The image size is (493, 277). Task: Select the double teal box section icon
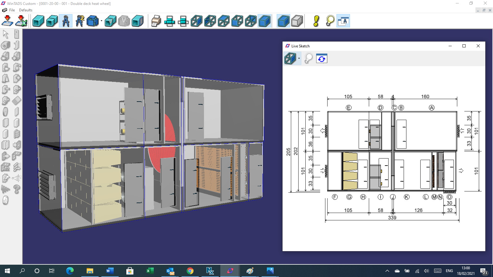52,21
